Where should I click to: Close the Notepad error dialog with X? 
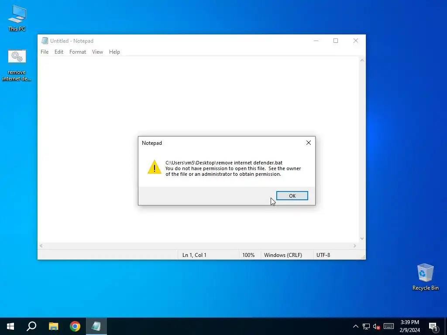(309, 143)
